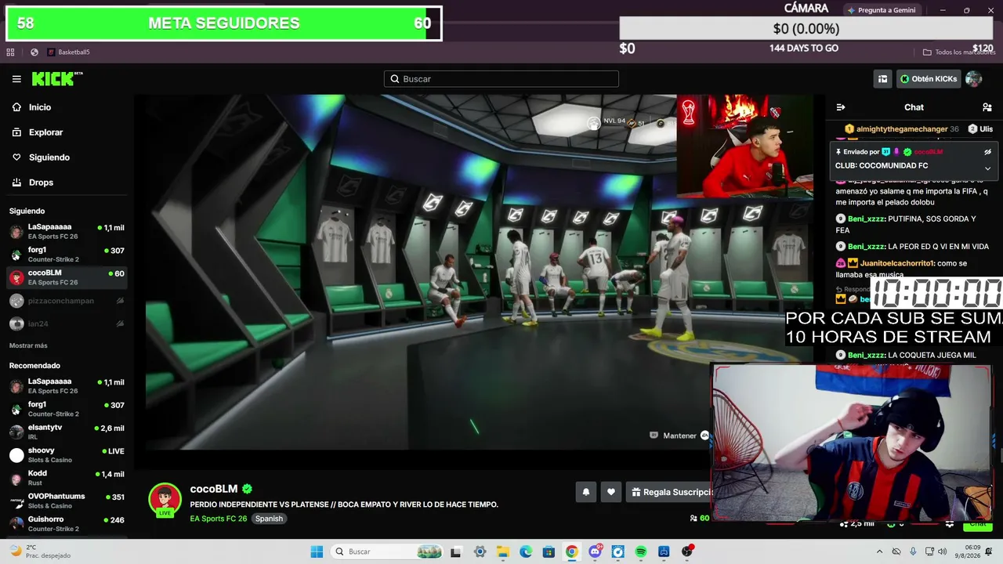Open cocoBLM channel name link
The width and height of the screenshot is (1003, 564).
click(x=214, y=489)
